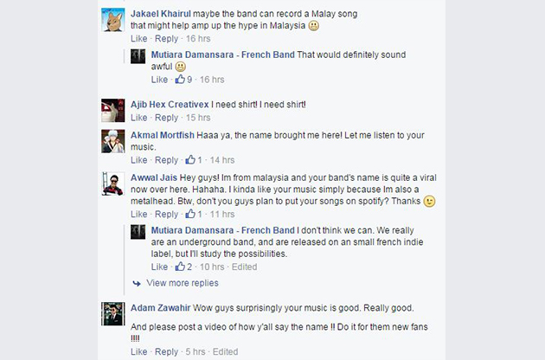This screenshot has height=360, width=545.
Task: Like the band's reply saying 'sound awful'
Action: pos(160,80)
